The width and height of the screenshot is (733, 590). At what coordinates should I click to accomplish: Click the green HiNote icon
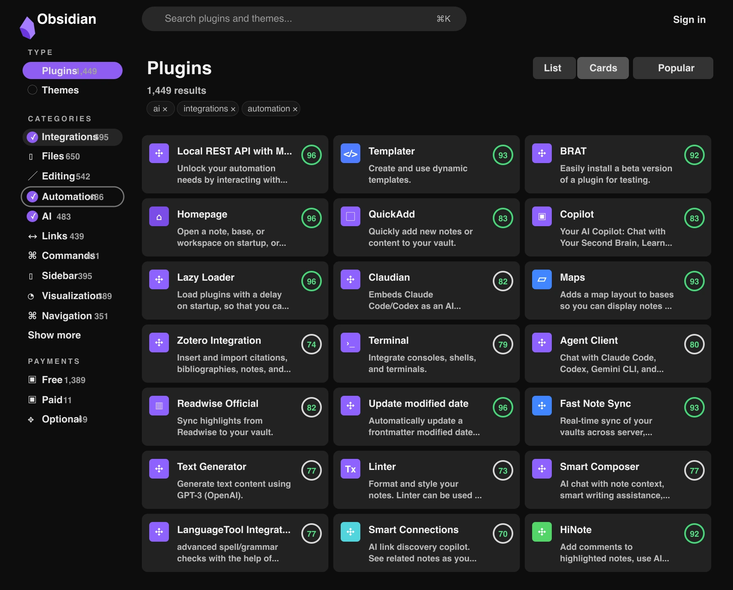pyautogui.click(x=542, y=532)
